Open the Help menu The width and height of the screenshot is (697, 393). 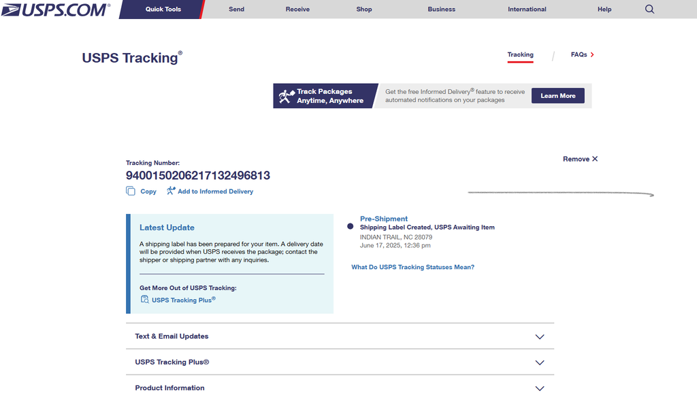coord(604,9)
